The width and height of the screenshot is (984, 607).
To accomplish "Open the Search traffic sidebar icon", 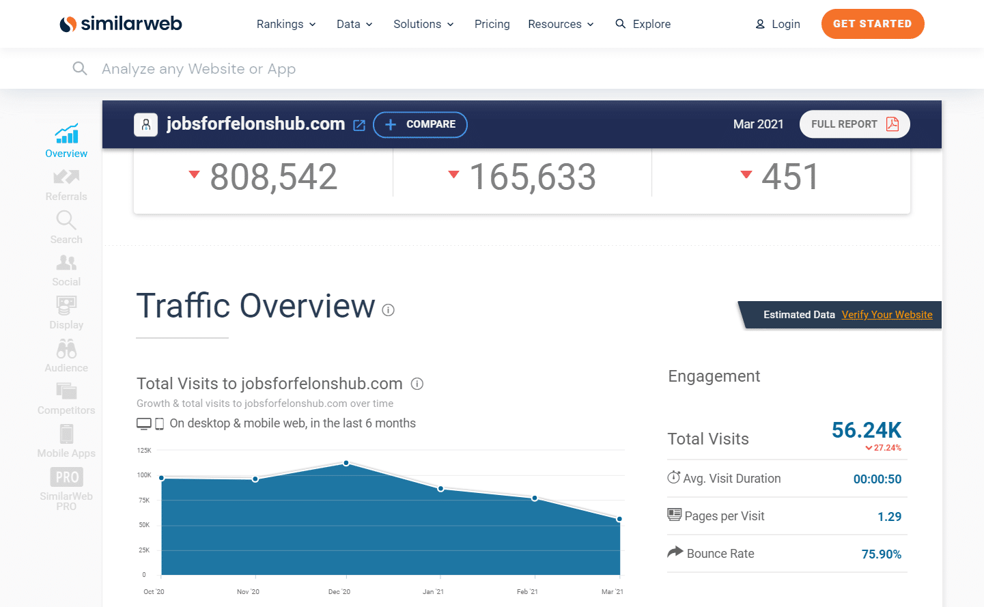I will point(66,221).
